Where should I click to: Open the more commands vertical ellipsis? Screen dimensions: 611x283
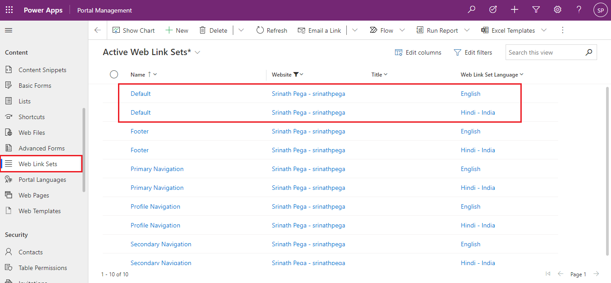(563, 30)
